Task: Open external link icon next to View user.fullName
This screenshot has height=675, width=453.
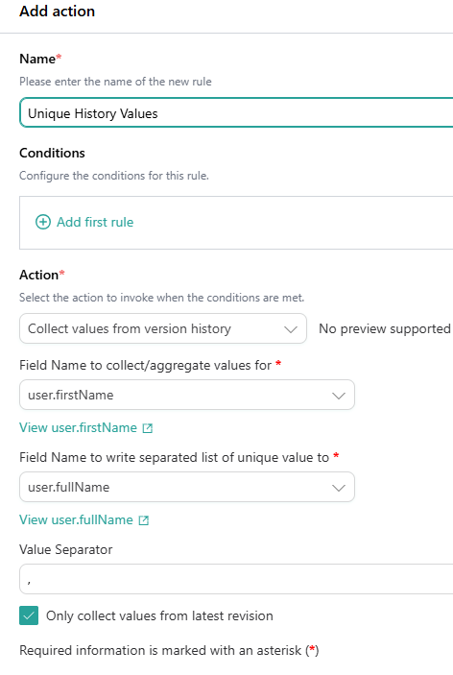Action: (144, 520)
